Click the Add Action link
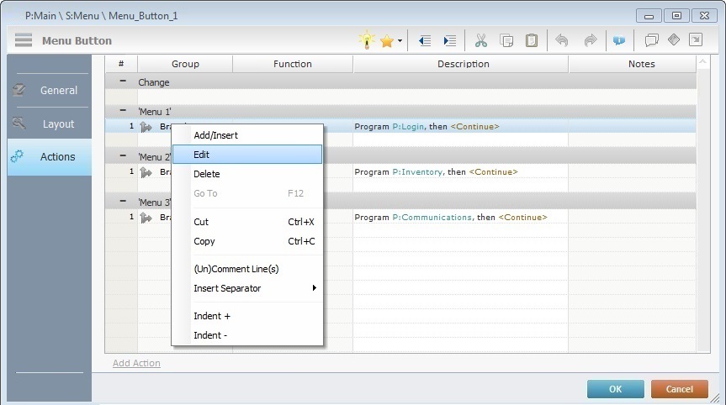The image size is (726, 405). 136,363
